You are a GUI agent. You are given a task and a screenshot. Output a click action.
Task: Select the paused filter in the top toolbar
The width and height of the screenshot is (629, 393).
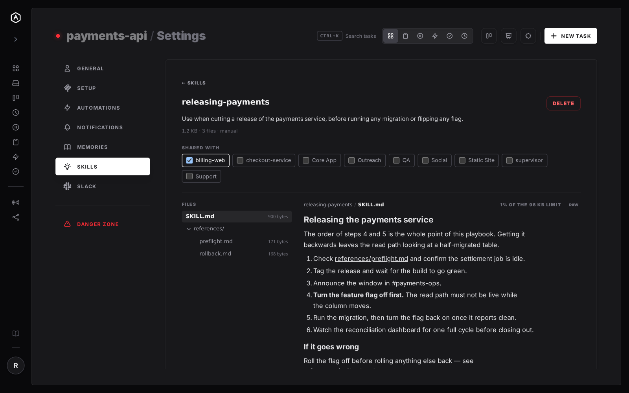(420, 36)
